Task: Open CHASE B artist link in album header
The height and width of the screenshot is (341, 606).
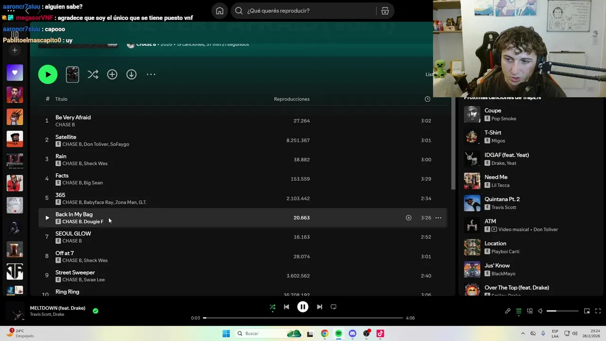Action: pos(146,44)
